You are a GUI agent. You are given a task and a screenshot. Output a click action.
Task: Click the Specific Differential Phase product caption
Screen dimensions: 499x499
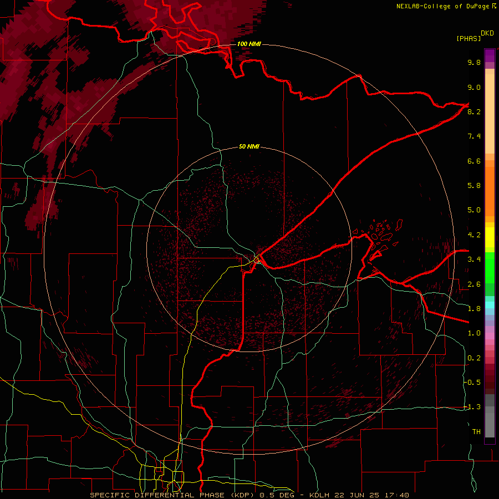[x=249, y=495]
